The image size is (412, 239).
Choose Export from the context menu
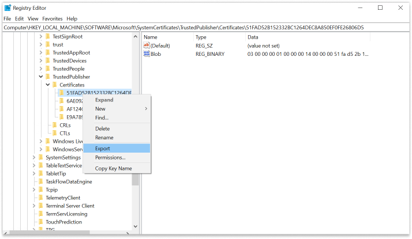pyautogui.click(x=117, y=149)
